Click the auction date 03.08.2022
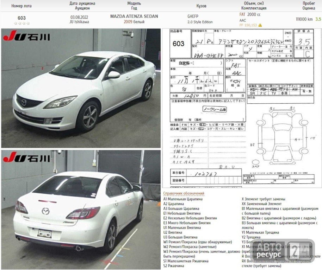Image resolution: width=322 pixels, height=270 pixels. [79, 17]
